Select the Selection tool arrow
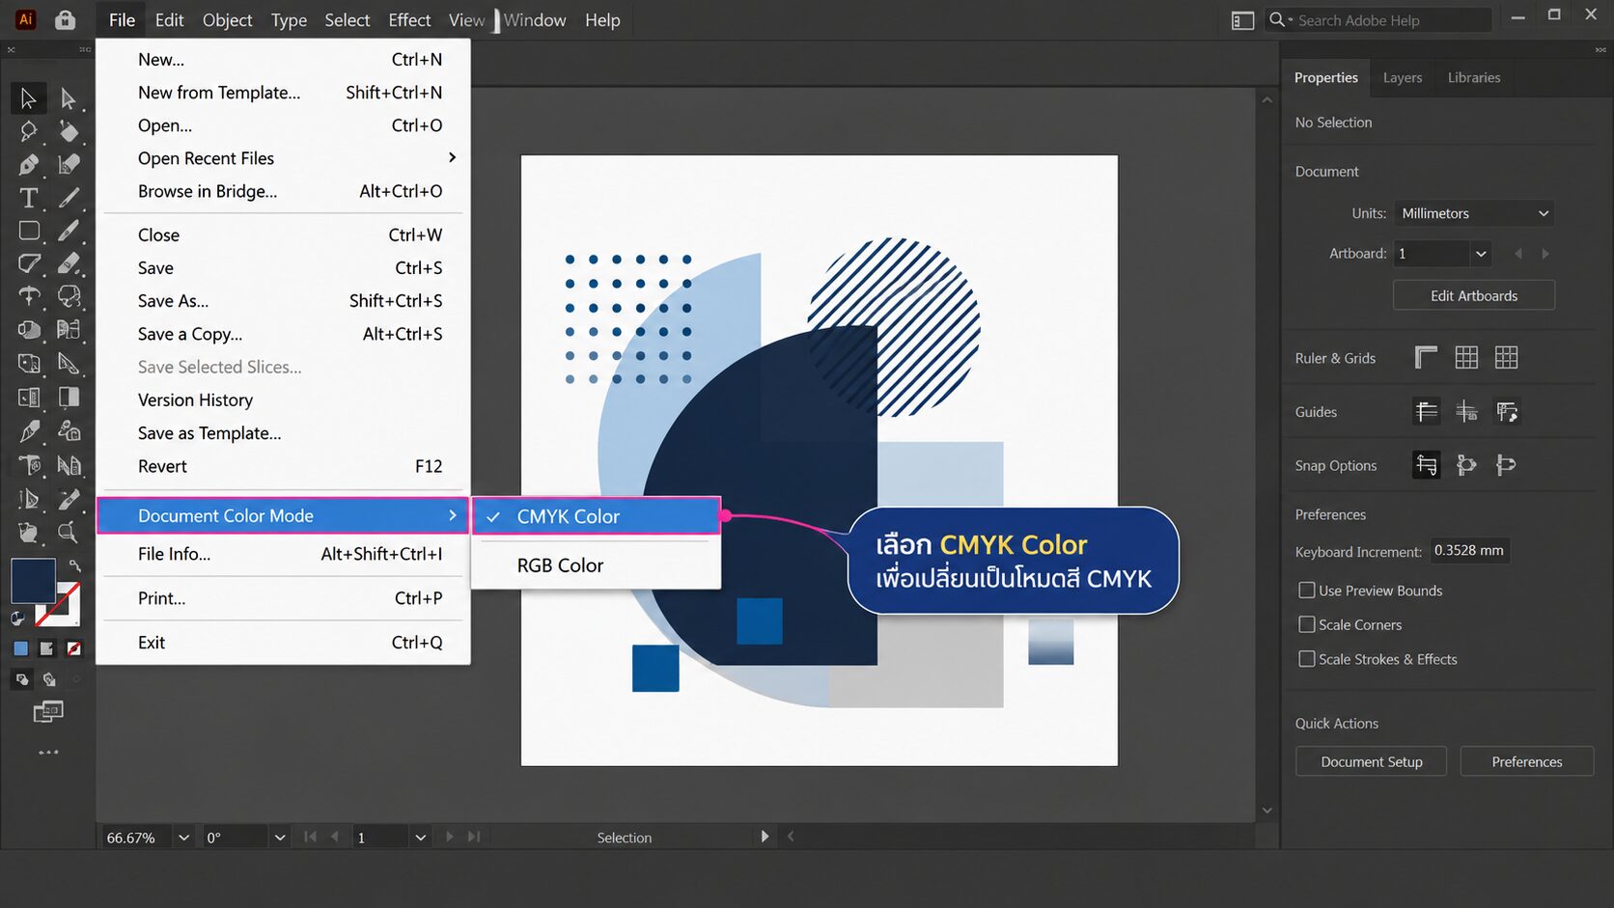The width and height of the screenshot is (1614, 908). 28,98
